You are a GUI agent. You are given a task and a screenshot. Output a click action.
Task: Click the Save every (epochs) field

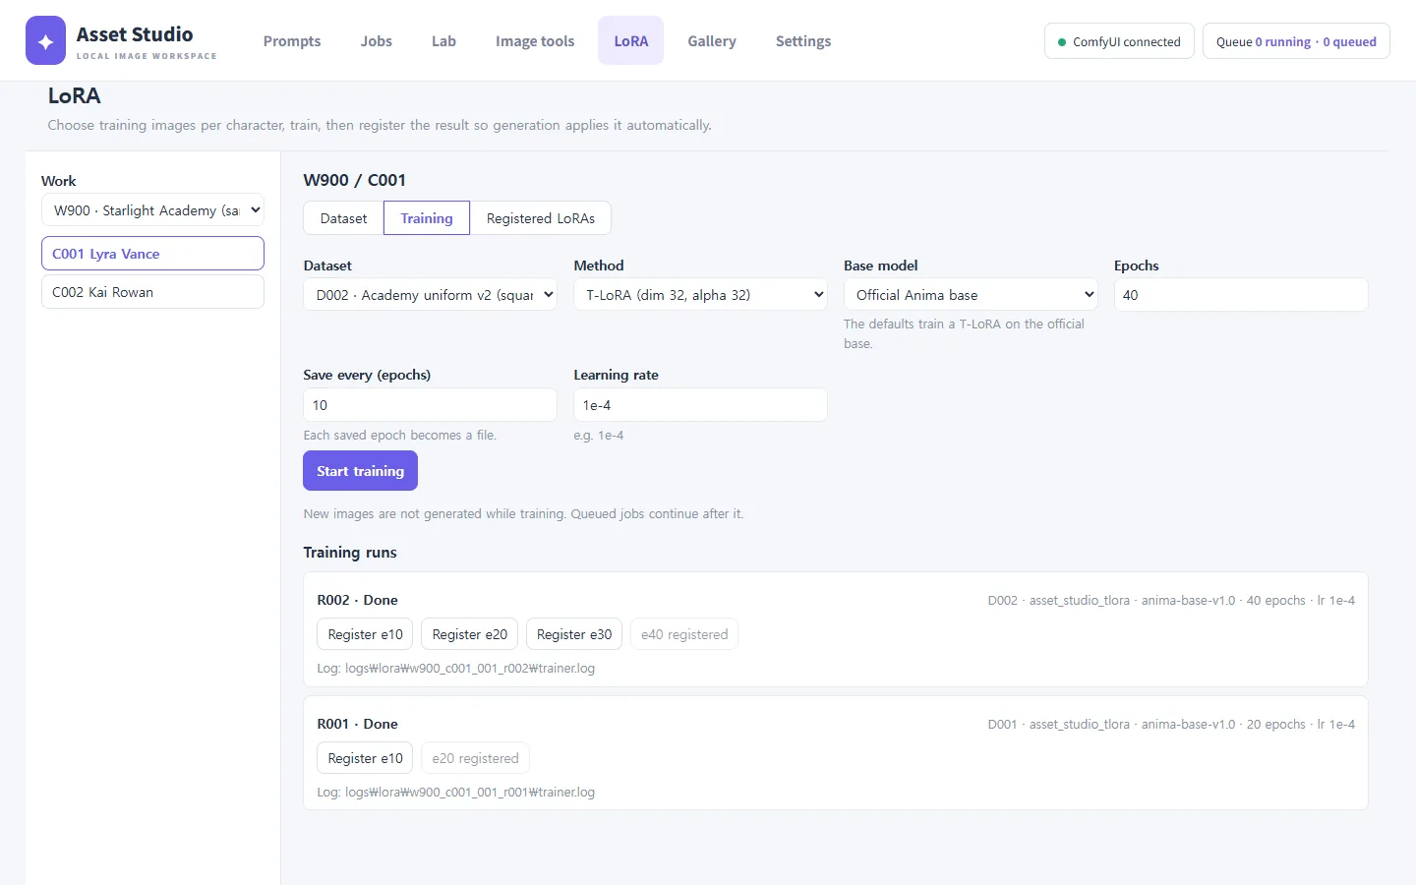[x=430, y=405]
